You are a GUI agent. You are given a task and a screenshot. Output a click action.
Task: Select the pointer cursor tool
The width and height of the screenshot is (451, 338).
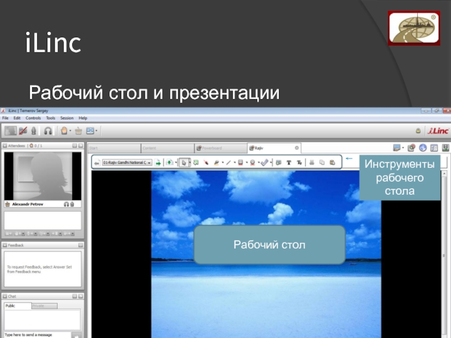[184, 163]
